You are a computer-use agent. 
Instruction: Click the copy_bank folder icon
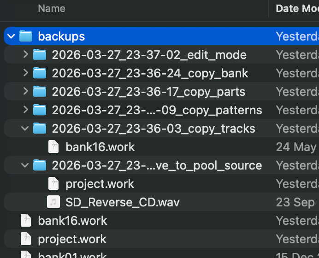[40, 73]
